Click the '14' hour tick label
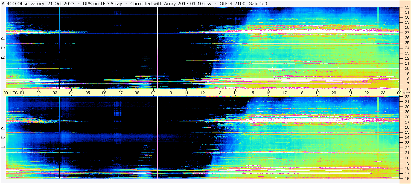 coord(235,93)
